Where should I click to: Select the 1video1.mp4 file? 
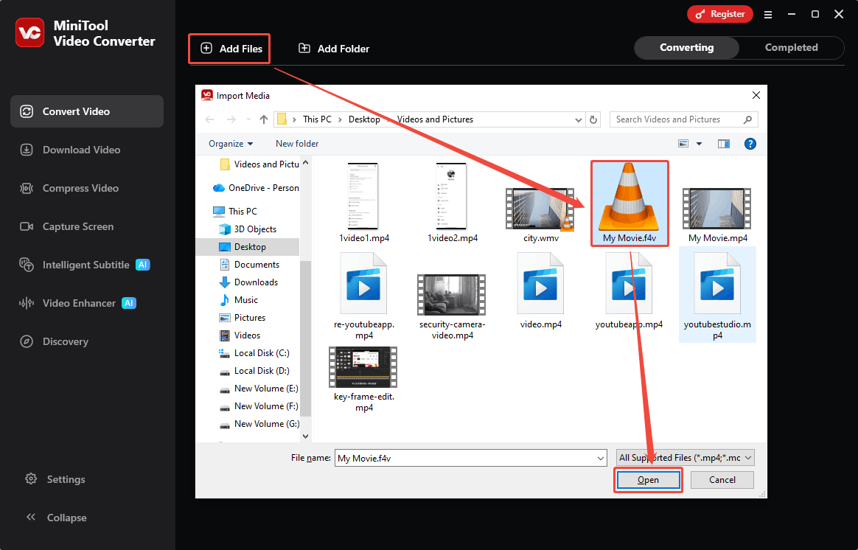[364, 203]
